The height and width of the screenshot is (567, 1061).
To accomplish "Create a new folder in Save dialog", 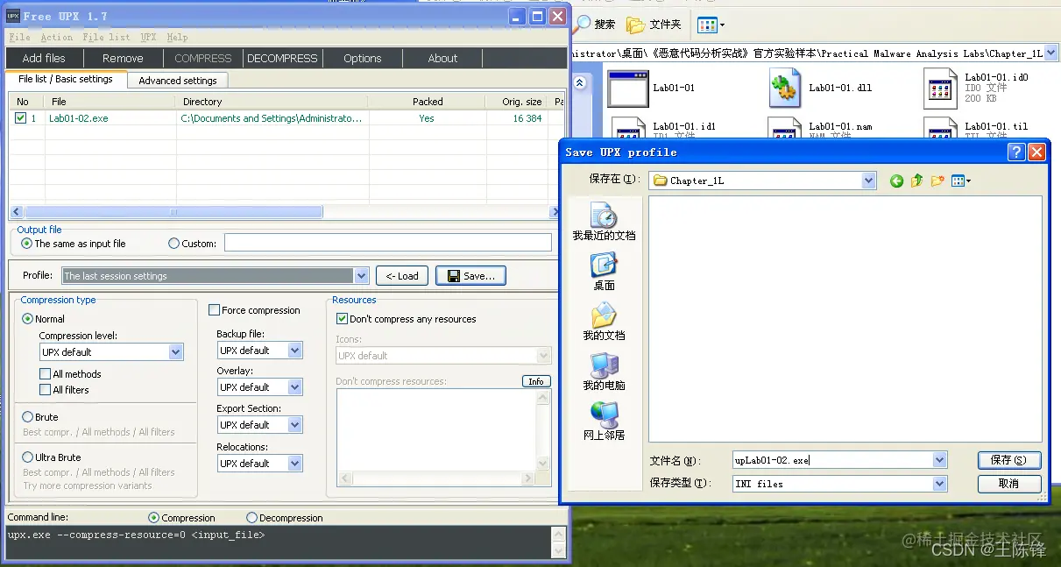I will 937,181.
